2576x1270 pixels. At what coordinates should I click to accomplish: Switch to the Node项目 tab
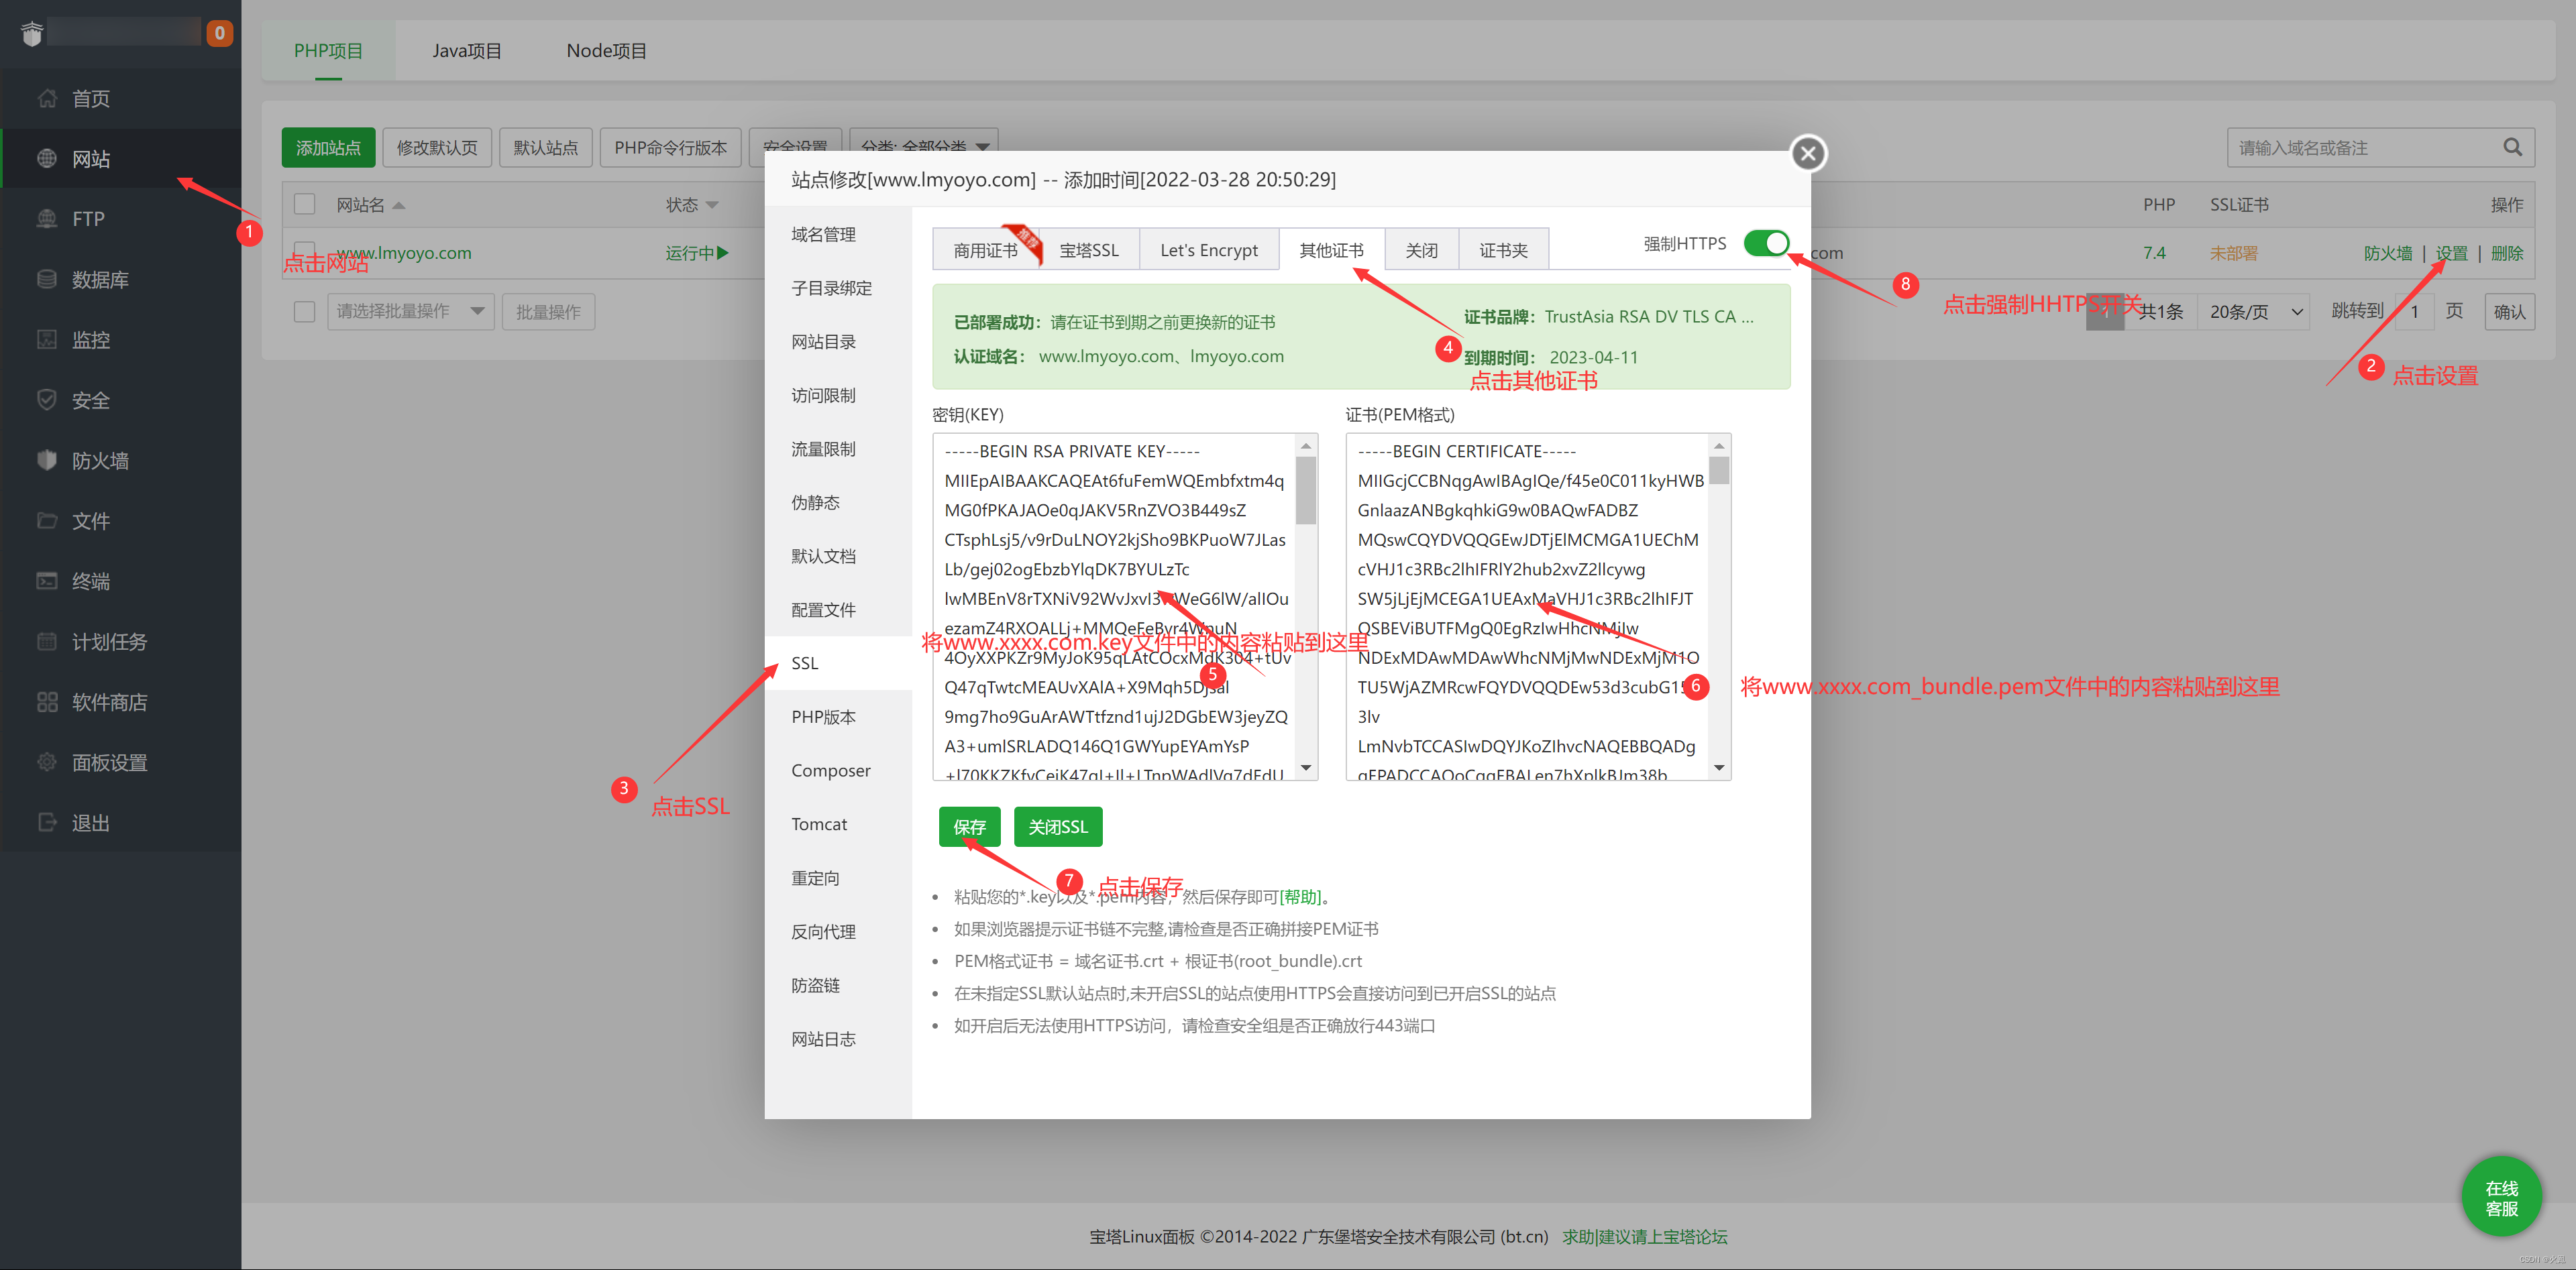[606, 50]
